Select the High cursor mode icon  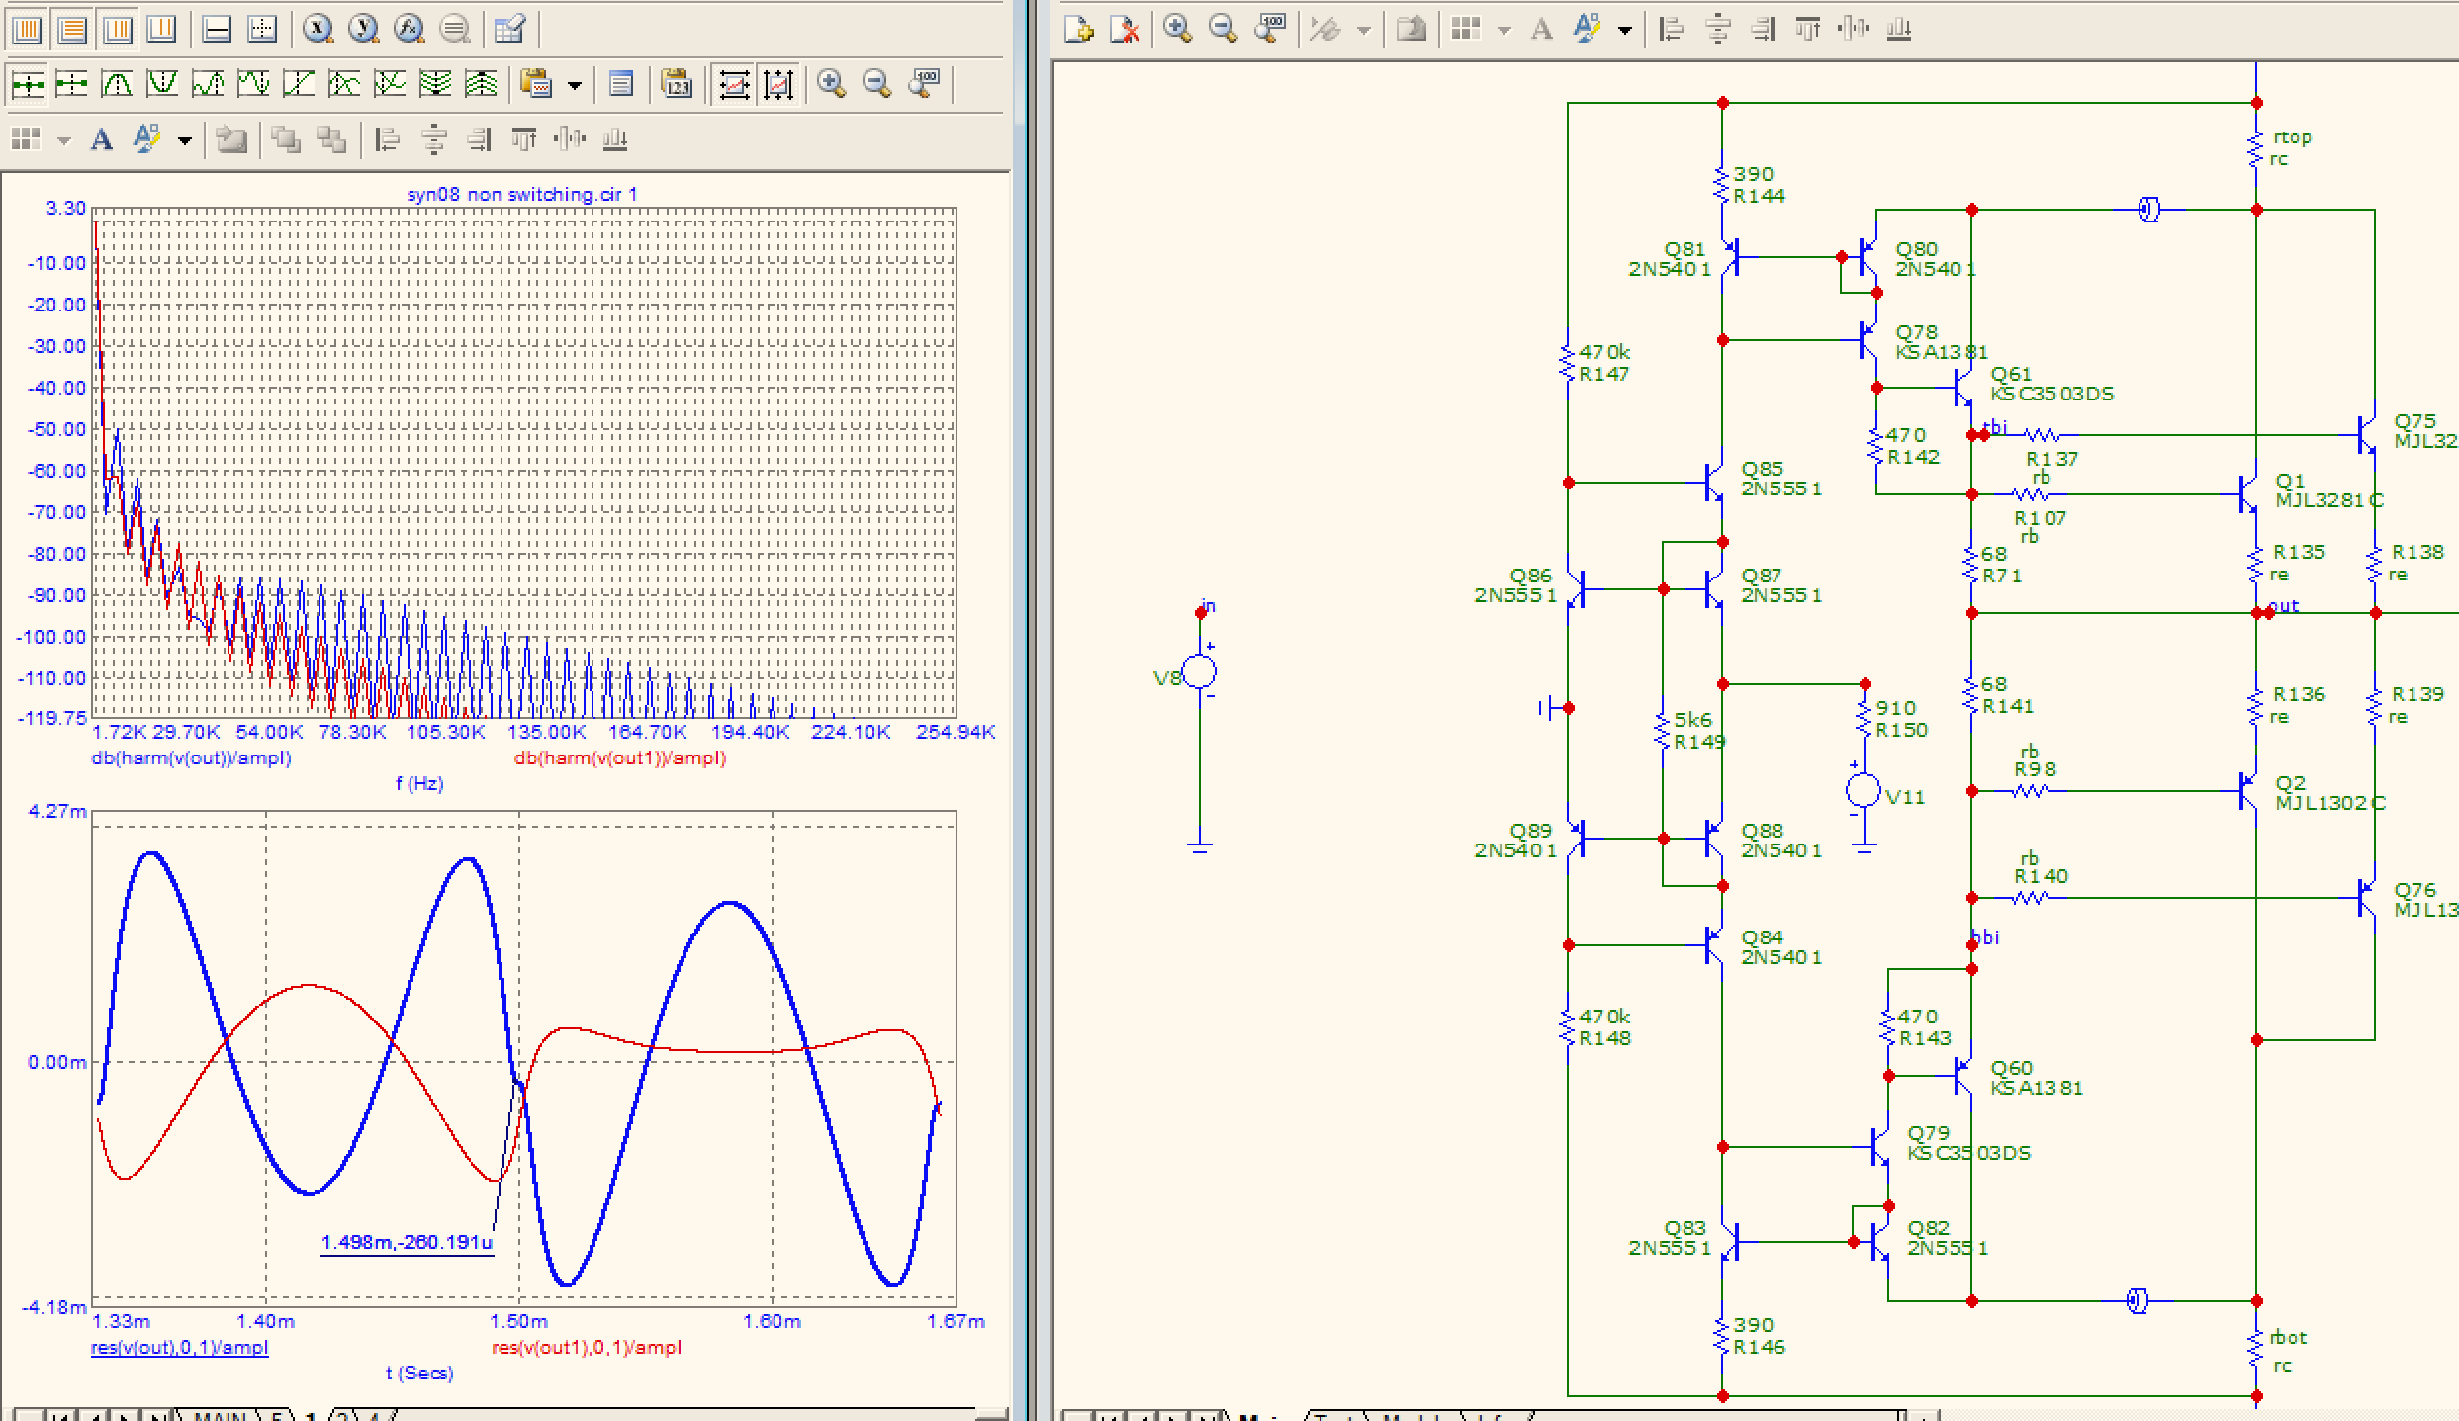(x=208, y=84)
